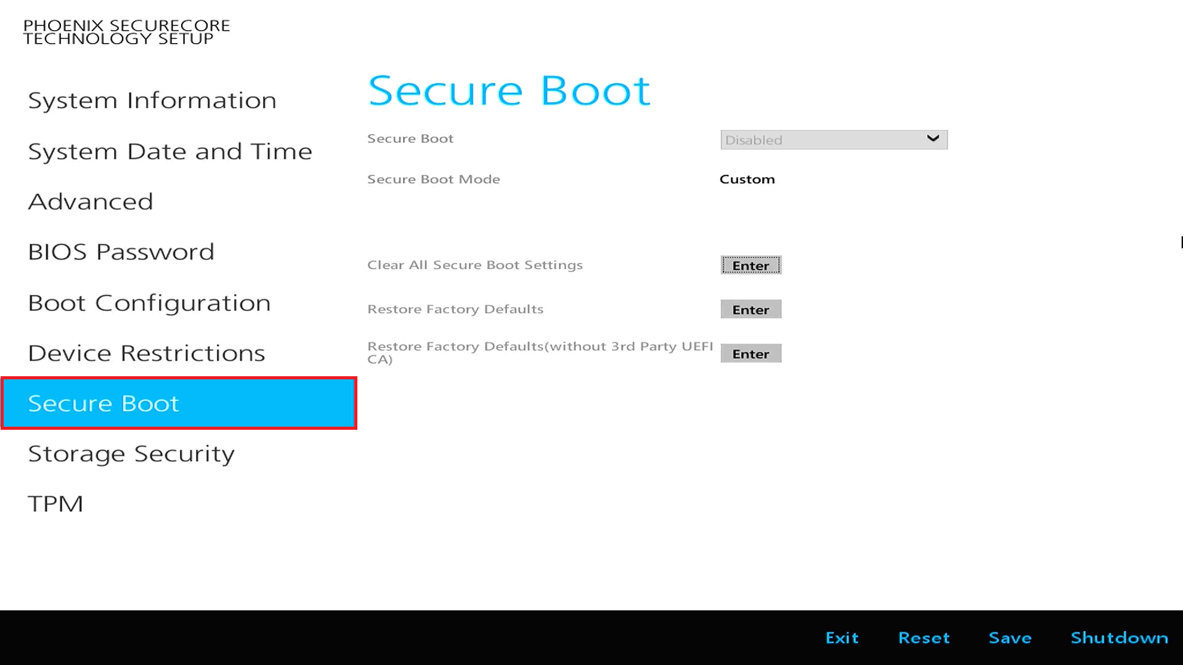Click the Restore Factory Defaults label

tap(455, 309)
